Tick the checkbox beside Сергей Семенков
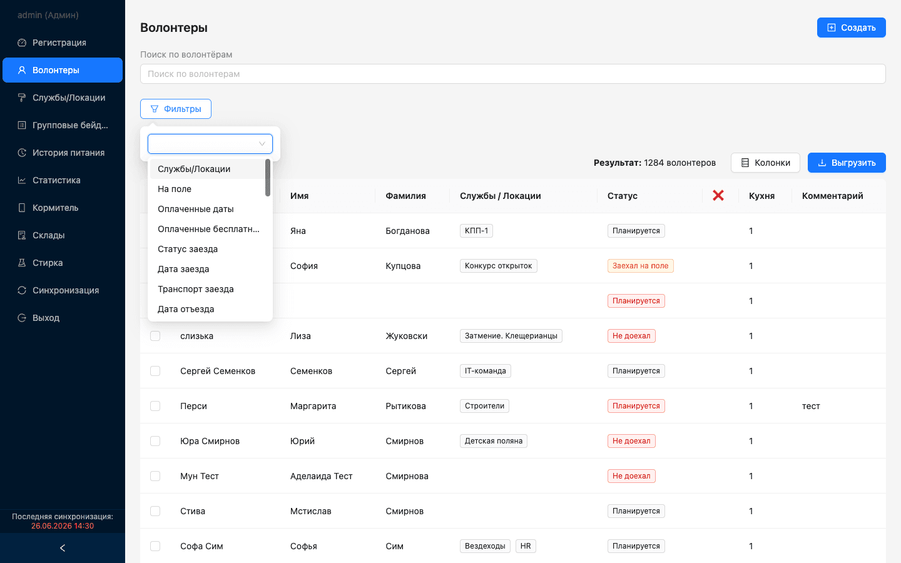Image resolution: width=901 pixels, height=563 pixels. 155,371
